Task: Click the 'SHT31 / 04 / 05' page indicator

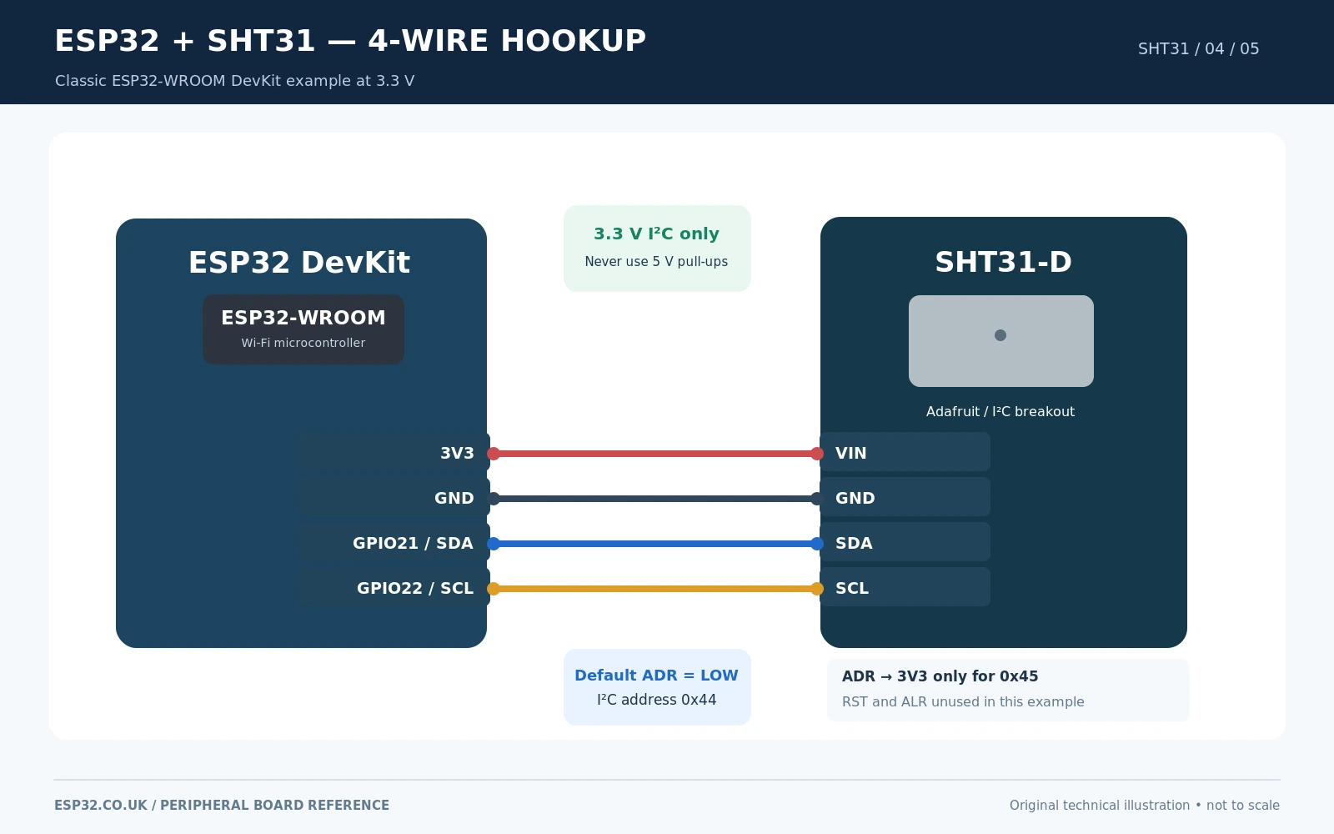Action: [x=1199, y=49]
